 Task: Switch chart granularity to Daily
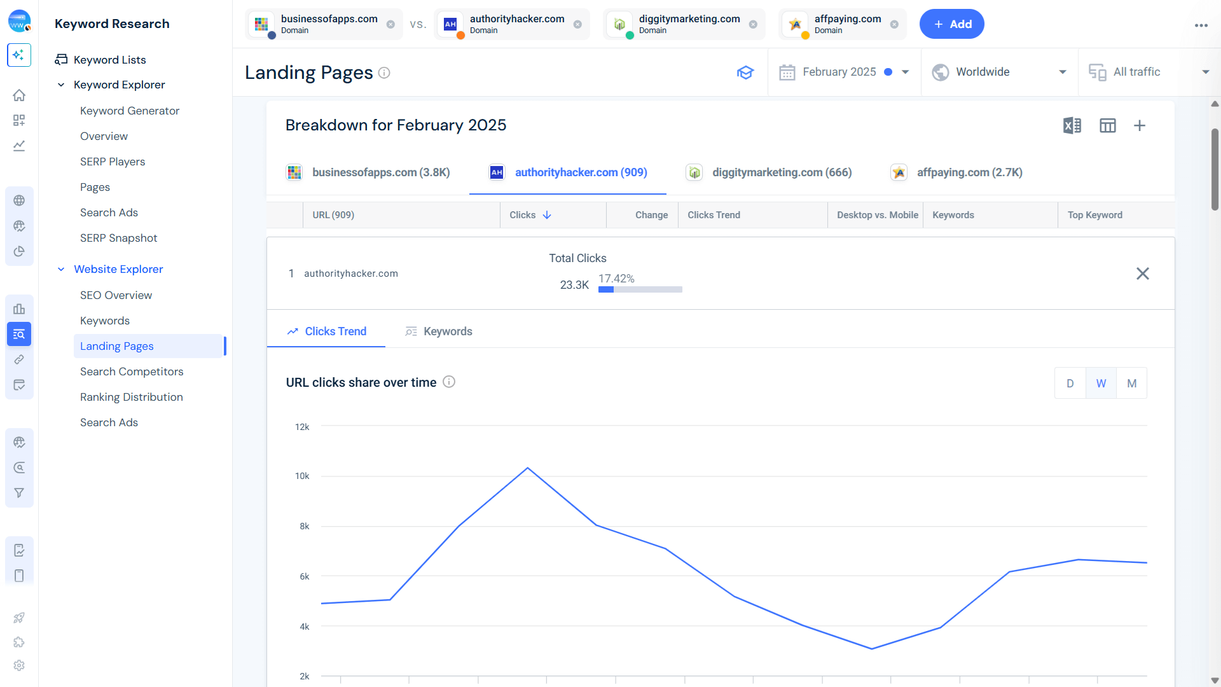1070,383
